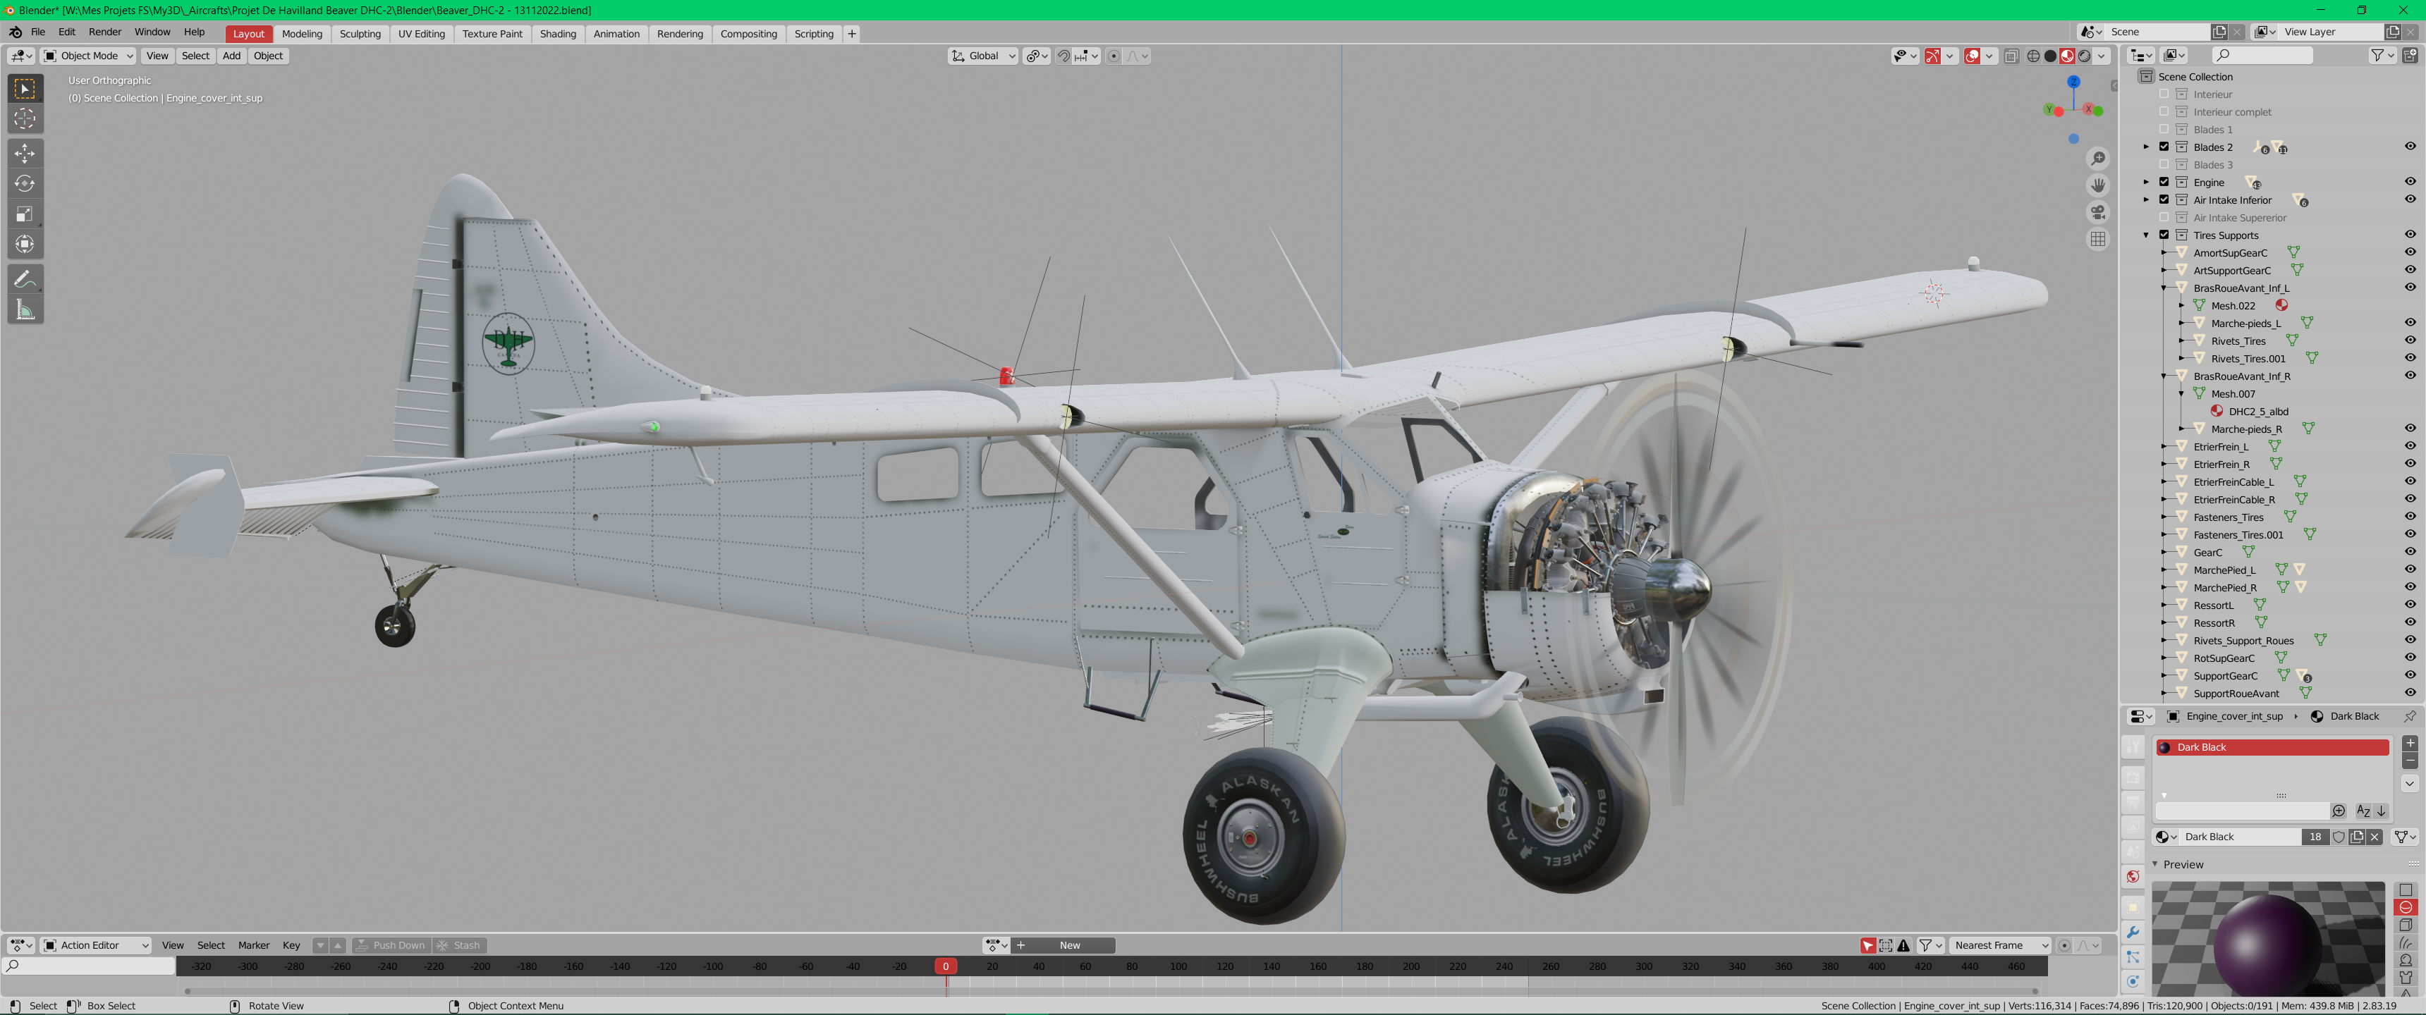
Task: Collapse the Tires Supports collection
Action: tap(2147, 235)
